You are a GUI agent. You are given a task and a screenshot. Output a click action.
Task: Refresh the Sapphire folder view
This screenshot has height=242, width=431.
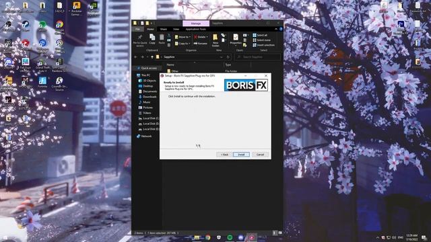click(228, 57)
